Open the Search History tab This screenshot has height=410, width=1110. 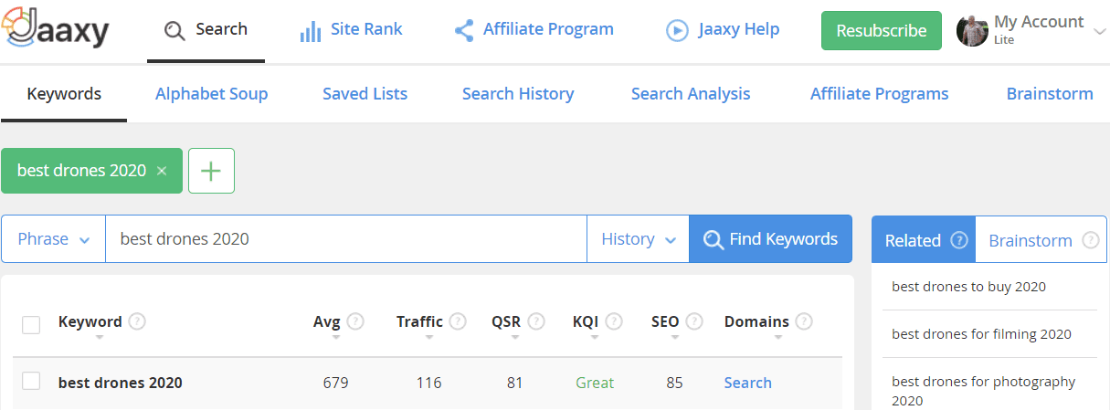click(518, 93)
